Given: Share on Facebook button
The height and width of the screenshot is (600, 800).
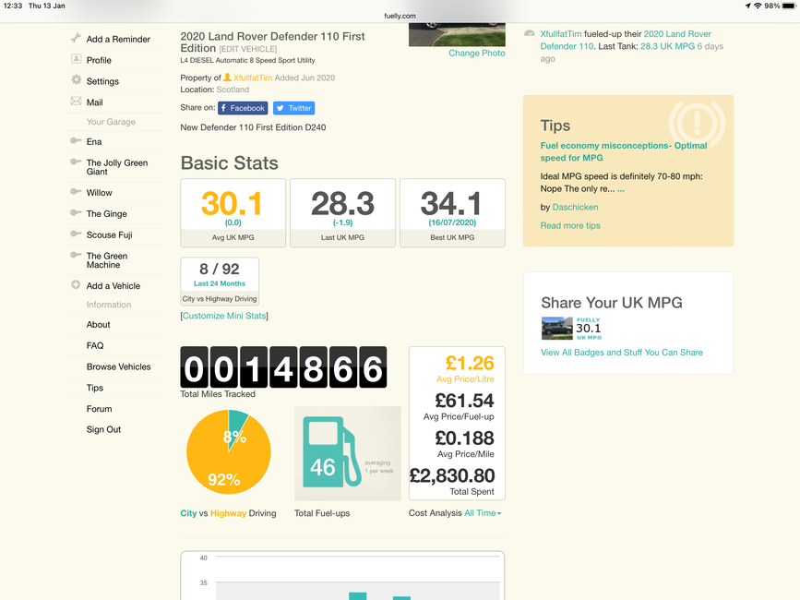Looking at the screenshot, I should pyautogui.click(x=243, y=108).
